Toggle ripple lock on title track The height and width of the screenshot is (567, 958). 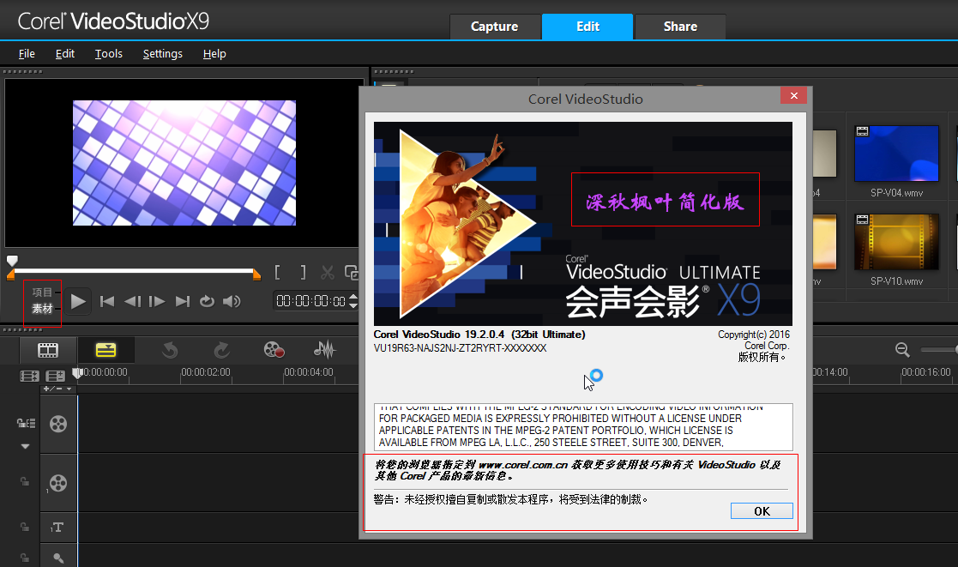24,527
